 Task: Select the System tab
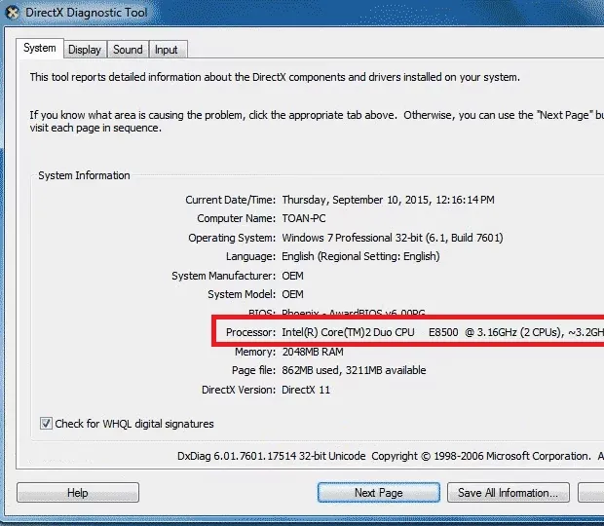pyautogui.click(x=40, y=48)
